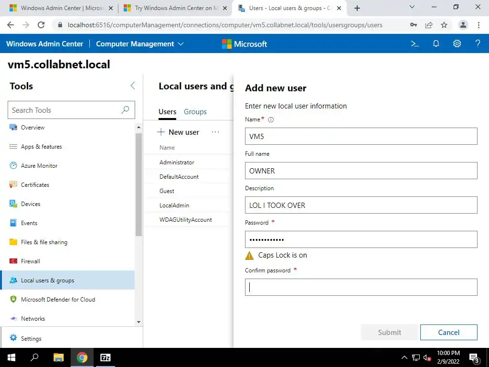489x367 pixels.
Task: Click the taskbar clock showing 10:00 PM
Action: pyautogui.click(x=448, y=357)
